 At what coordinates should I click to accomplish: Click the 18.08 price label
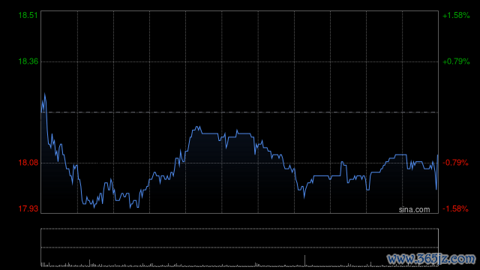coord(28,163)
